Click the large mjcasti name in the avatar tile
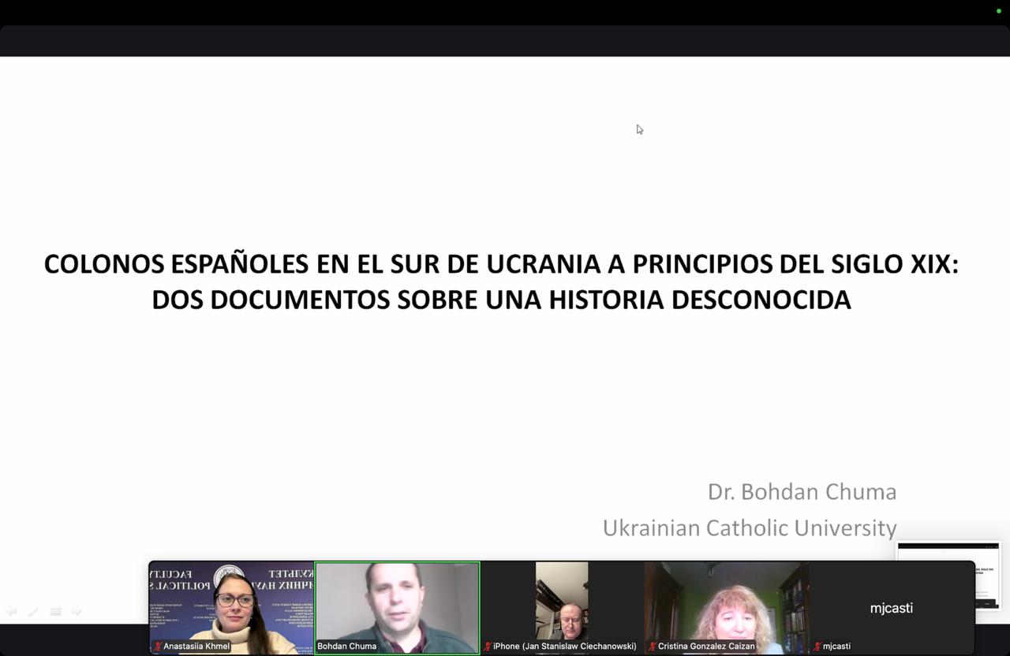The height and width of the screenshot is (656, 1010). [x=891, y=608]
